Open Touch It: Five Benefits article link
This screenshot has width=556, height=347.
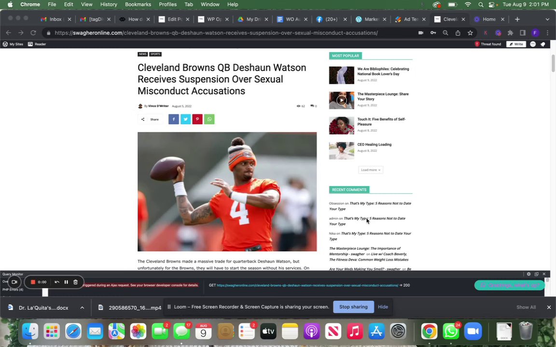pos(381,122)
